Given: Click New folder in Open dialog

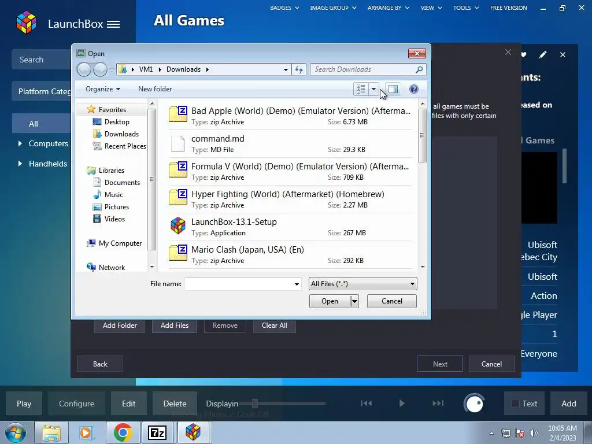Looking at the screenshot, I should [155, 89].
